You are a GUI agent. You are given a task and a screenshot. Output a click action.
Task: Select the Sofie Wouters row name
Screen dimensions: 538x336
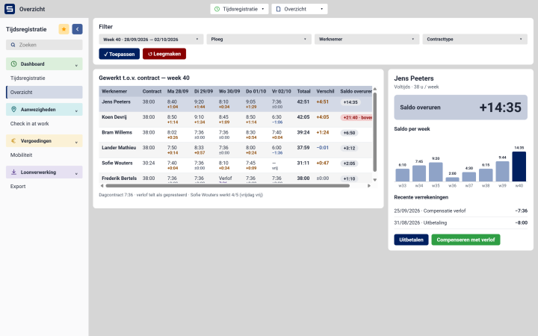pos(117,163)
